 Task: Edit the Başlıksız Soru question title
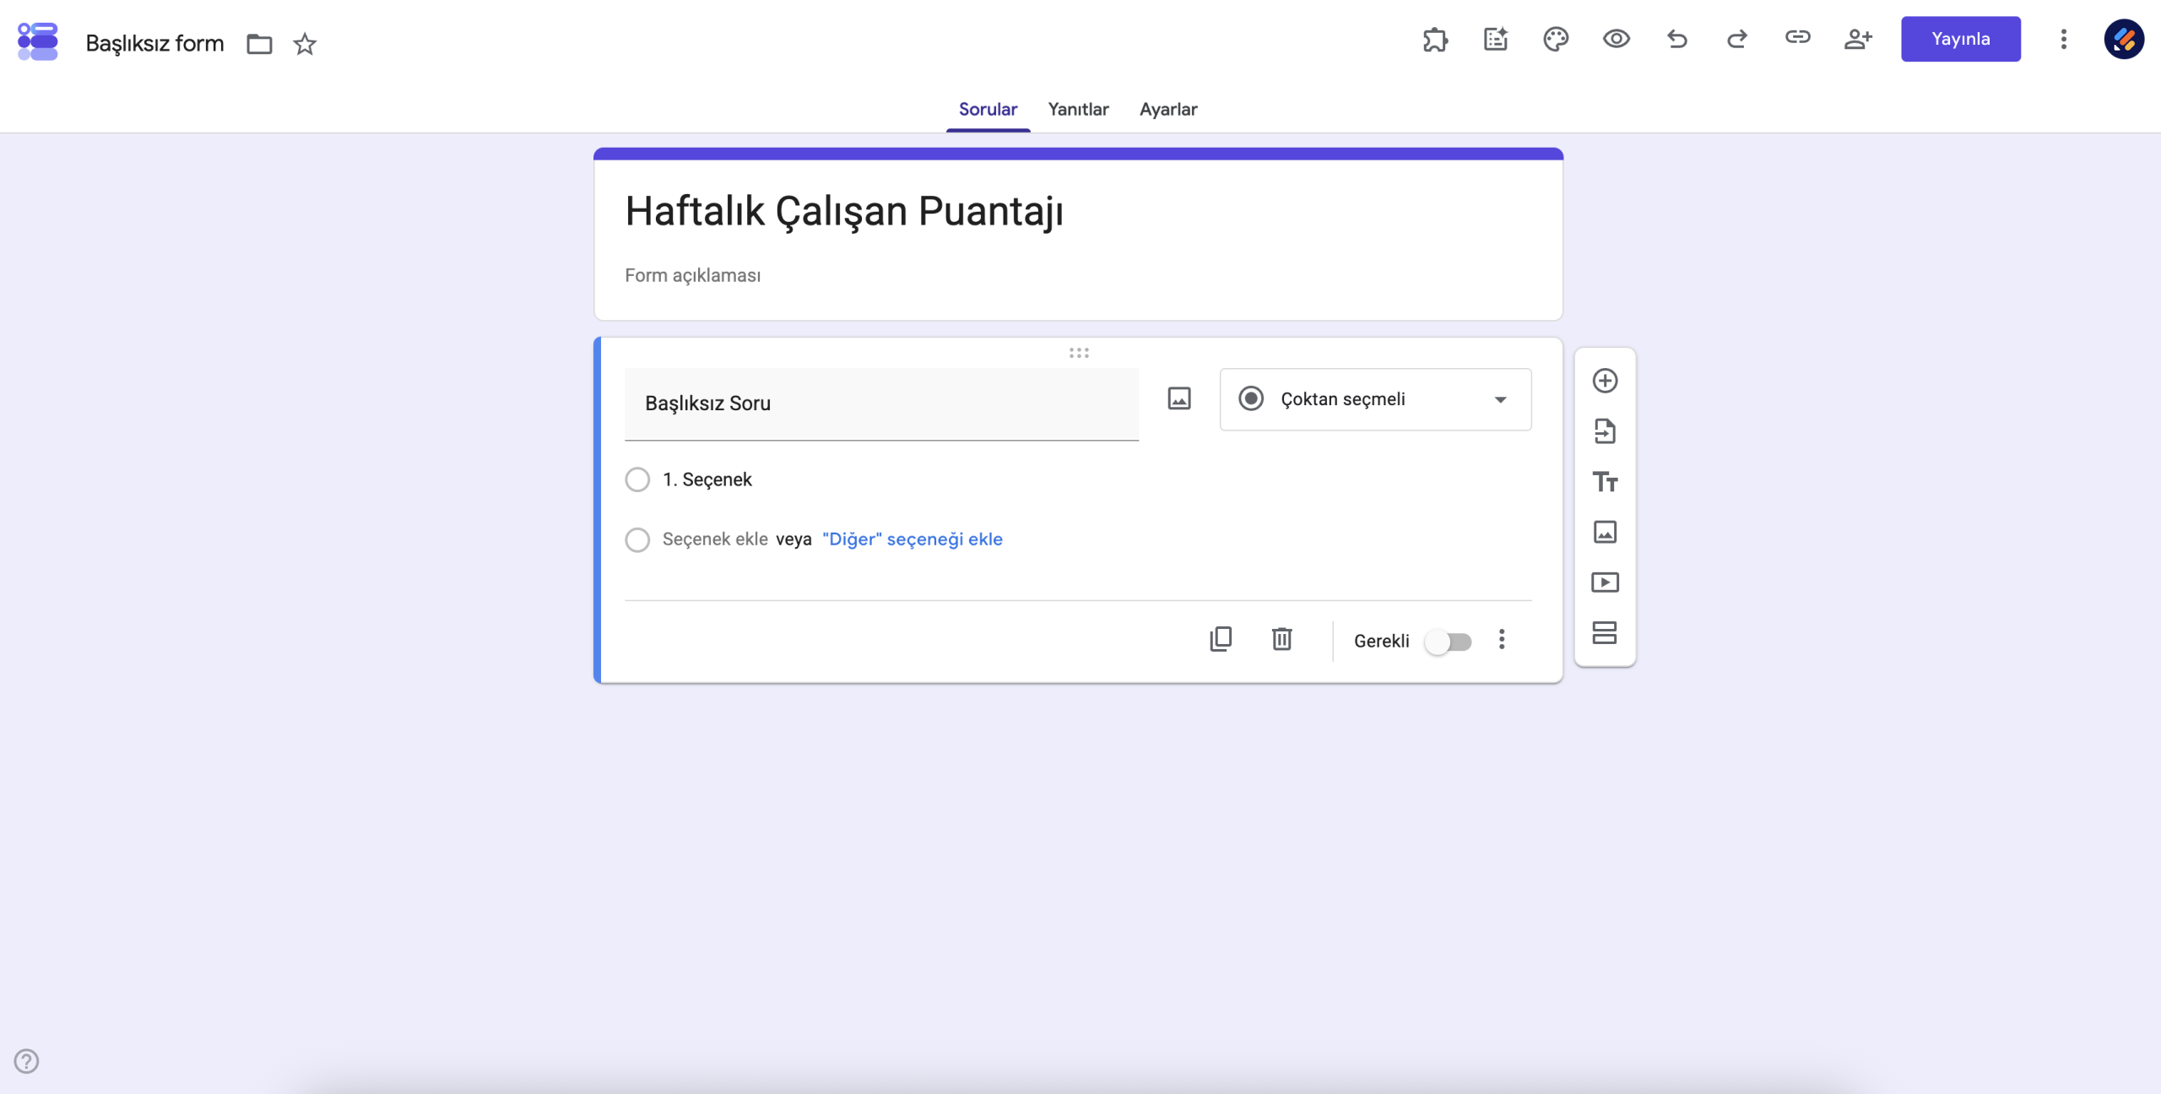tap(881, 403)
